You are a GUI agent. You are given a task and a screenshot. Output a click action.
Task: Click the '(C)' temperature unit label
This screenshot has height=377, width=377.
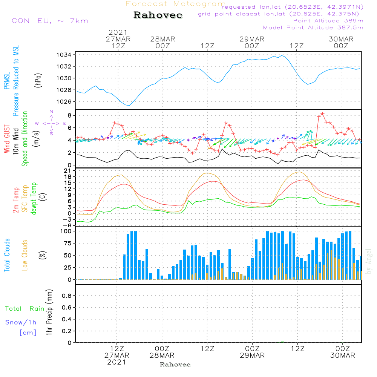(x=43, y=197)
